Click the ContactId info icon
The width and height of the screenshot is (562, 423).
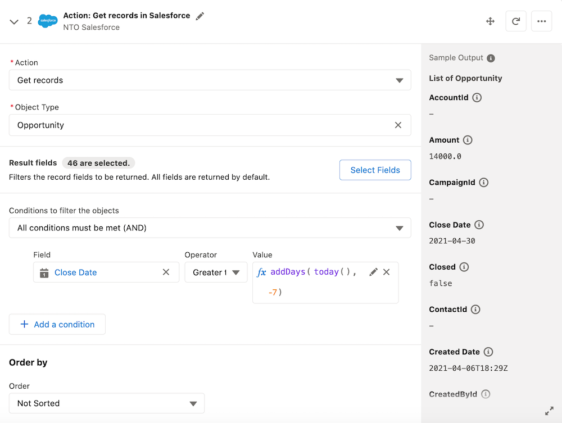[475, 310]
